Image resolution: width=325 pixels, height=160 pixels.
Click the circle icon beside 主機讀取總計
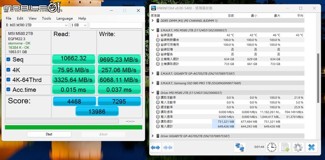click(158, 64)
